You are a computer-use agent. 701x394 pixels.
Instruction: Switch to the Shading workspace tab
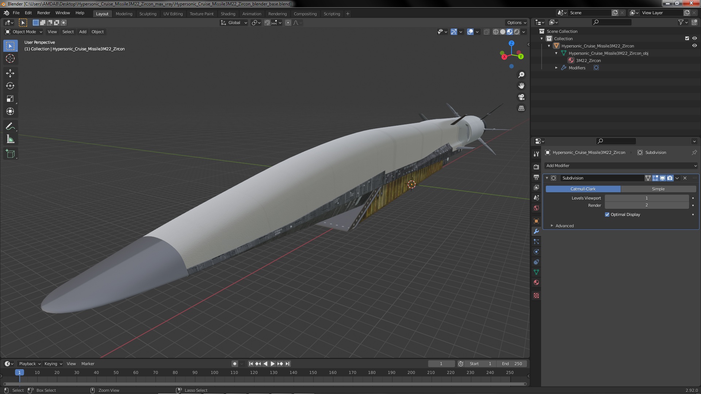coord(228,13)
